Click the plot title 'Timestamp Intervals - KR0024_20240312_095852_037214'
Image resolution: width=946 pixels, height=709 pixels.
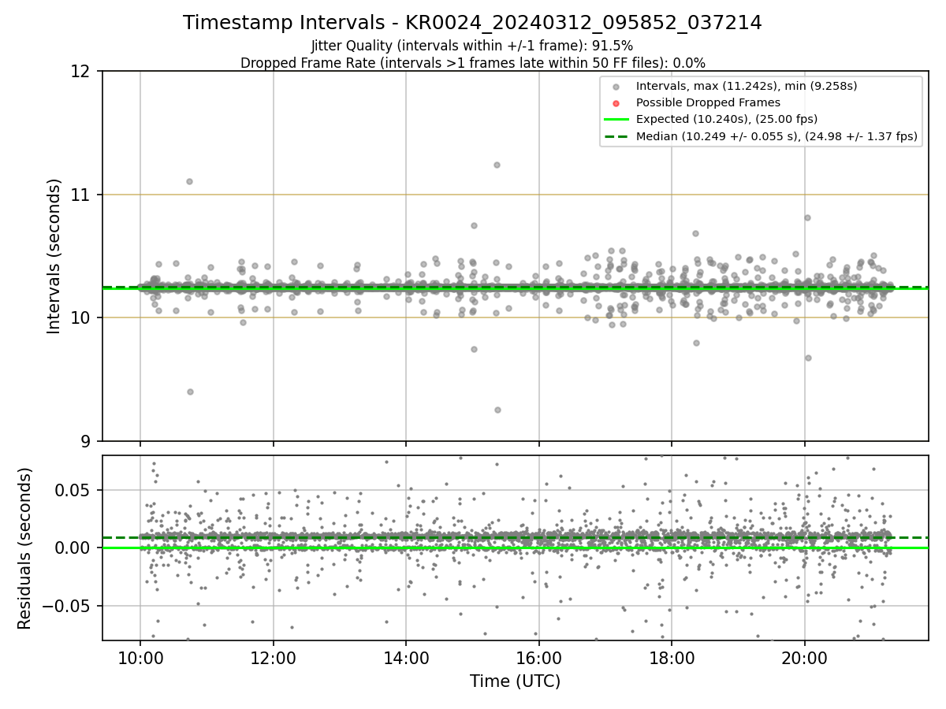pos(472,23)
